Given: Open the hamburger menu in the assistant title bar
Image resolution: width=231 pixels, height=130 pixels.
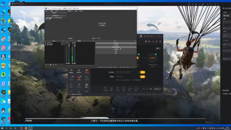Looking at the screenshot, I should point(153,36).
